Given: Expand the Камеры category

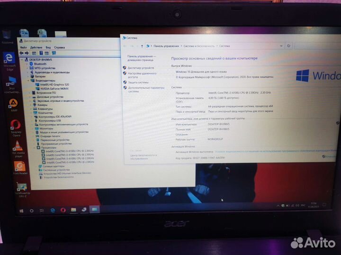Looking at the screenshot, I should (x=31, y=105).
